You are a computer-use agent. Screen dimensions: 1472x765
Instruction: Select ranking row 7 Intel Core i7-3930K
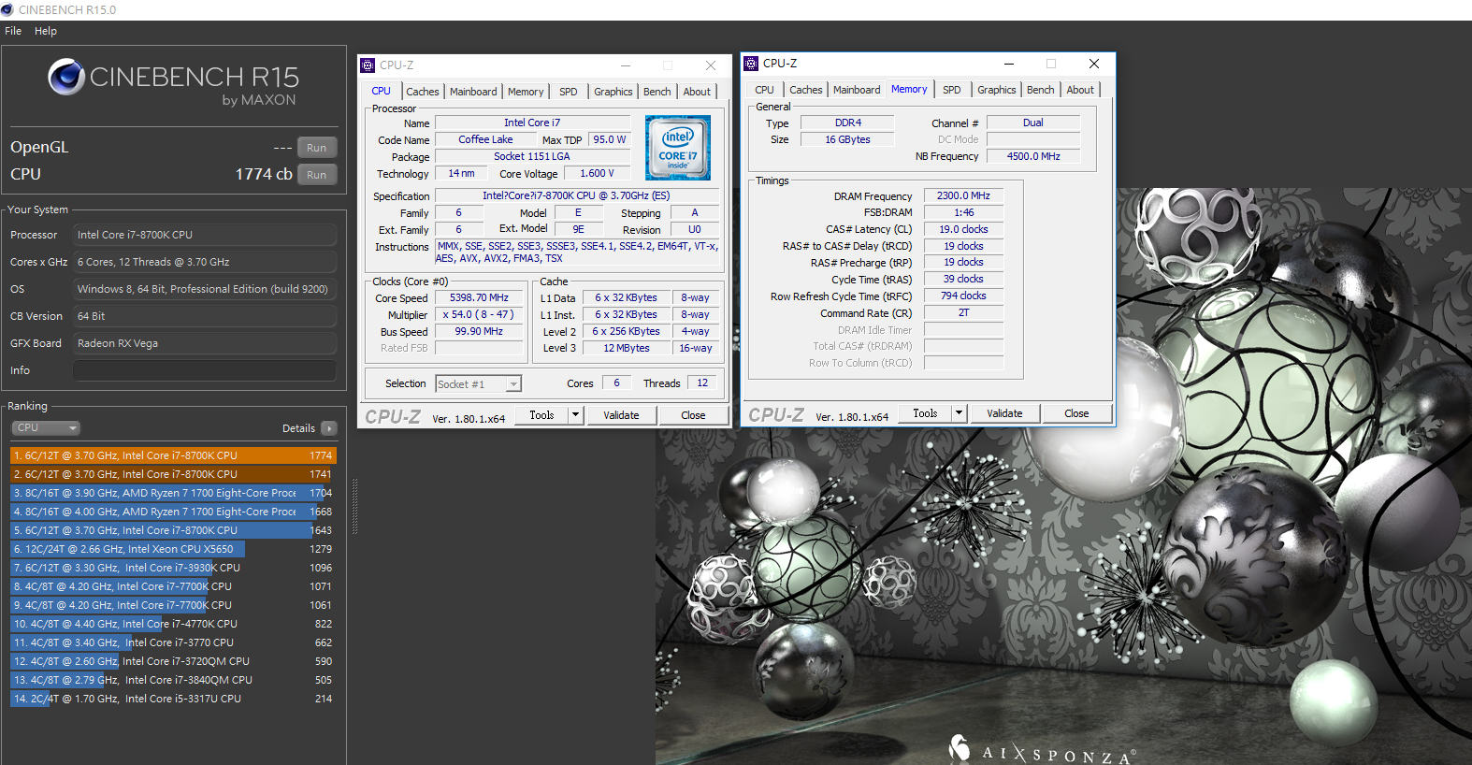[x=174, y=568]
